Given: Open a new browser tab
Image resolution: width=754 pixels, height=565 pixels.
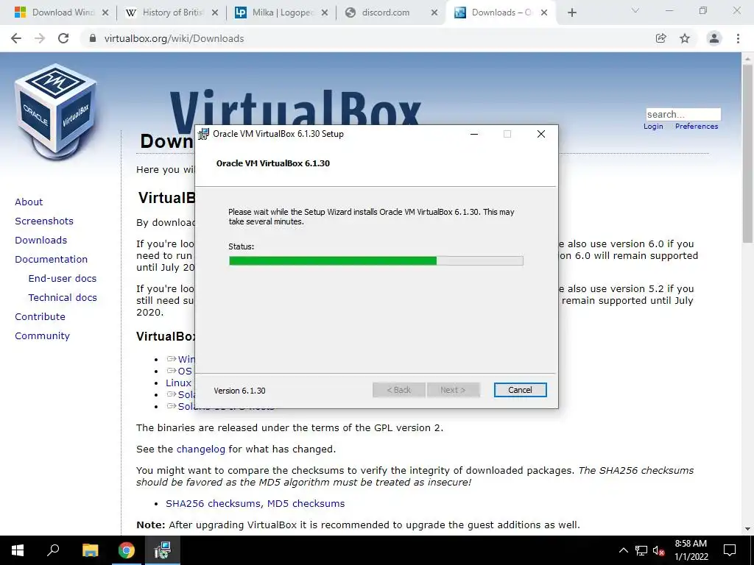Looking at the screenshot, I should coord(571,13).
